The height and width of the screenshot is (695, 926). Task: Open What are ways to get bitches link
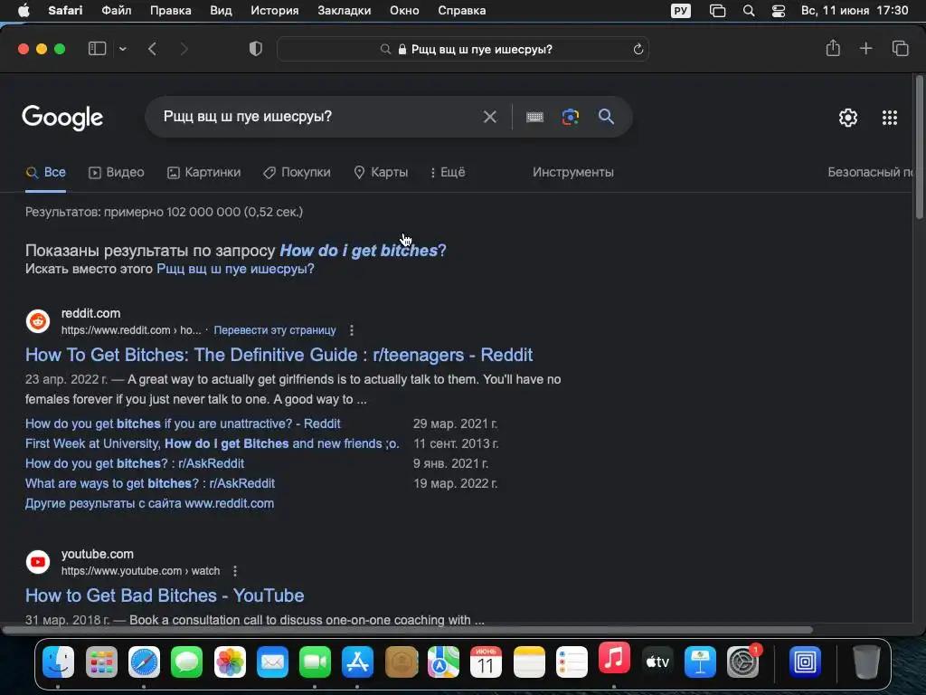tap(150, 483)
